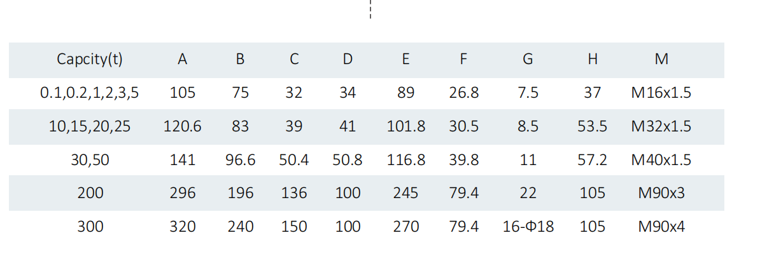Click the M40x1.5 thread size cell
The image size is (767, 273).
coord(661,160)
